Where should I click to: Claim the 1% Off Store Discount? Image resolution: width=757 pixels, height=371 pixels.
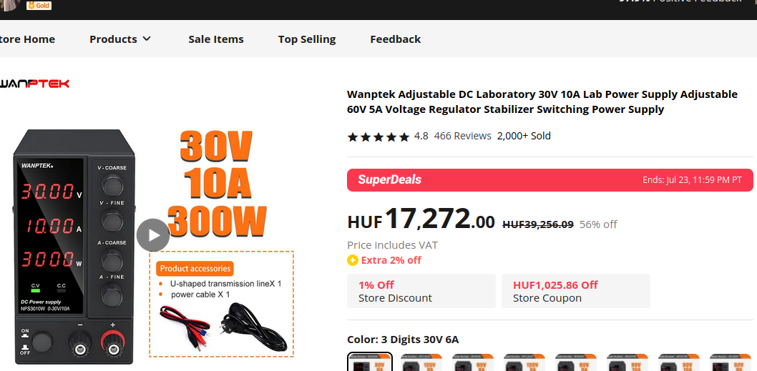point(421,291)
